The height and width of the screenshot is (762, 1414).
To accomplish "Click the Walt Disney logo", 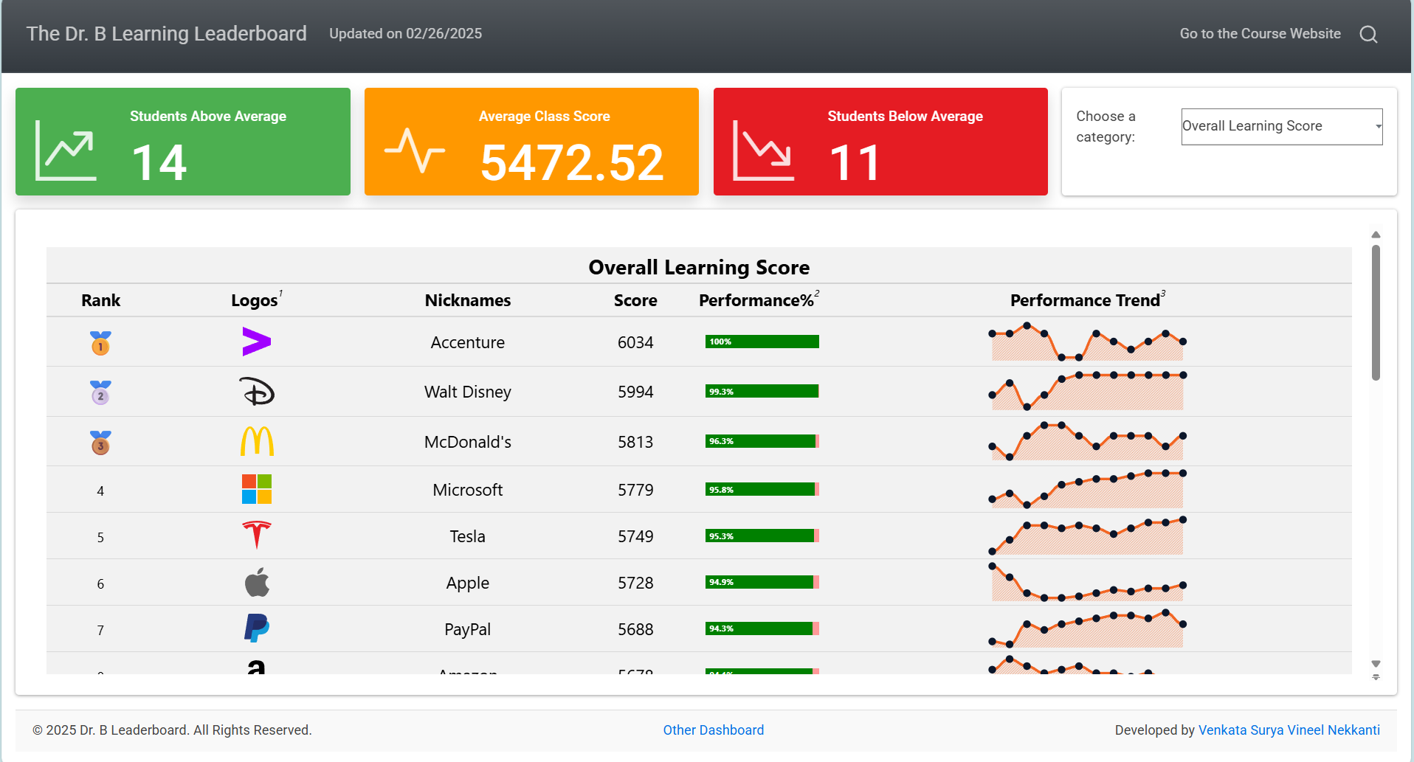I will (x=257, y=391).
